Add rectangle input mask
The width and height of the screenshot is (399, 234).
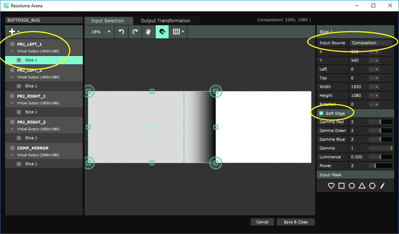pyautogui.click(x=342, y=186)
